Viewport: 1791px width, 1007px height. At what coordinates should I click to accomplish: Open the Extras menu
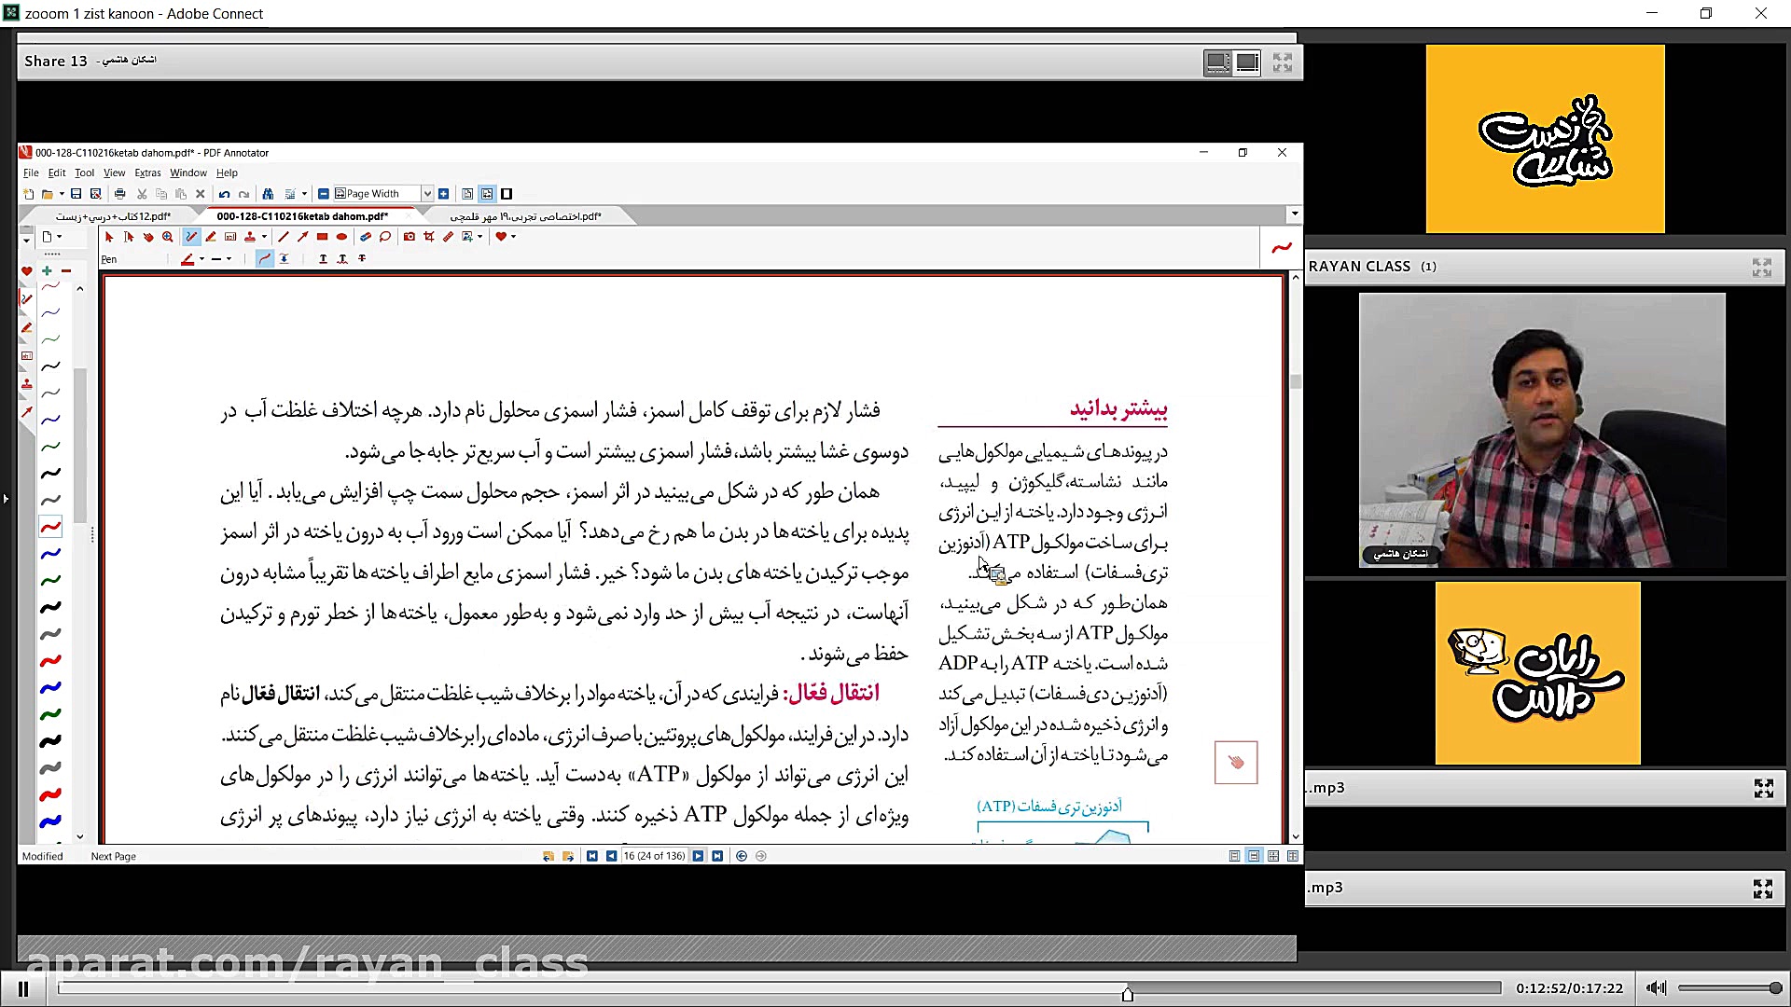click(147, 172)
